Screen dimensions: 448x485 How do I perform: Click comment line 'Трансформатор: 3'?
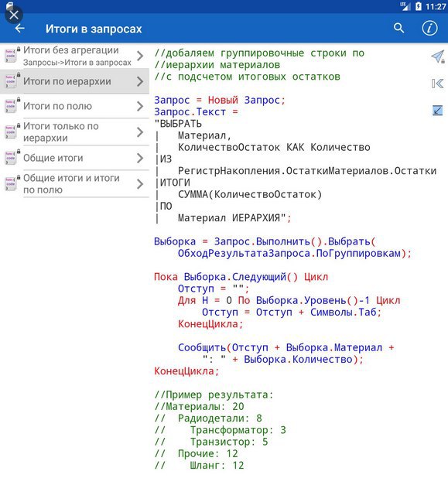(238, 430)
